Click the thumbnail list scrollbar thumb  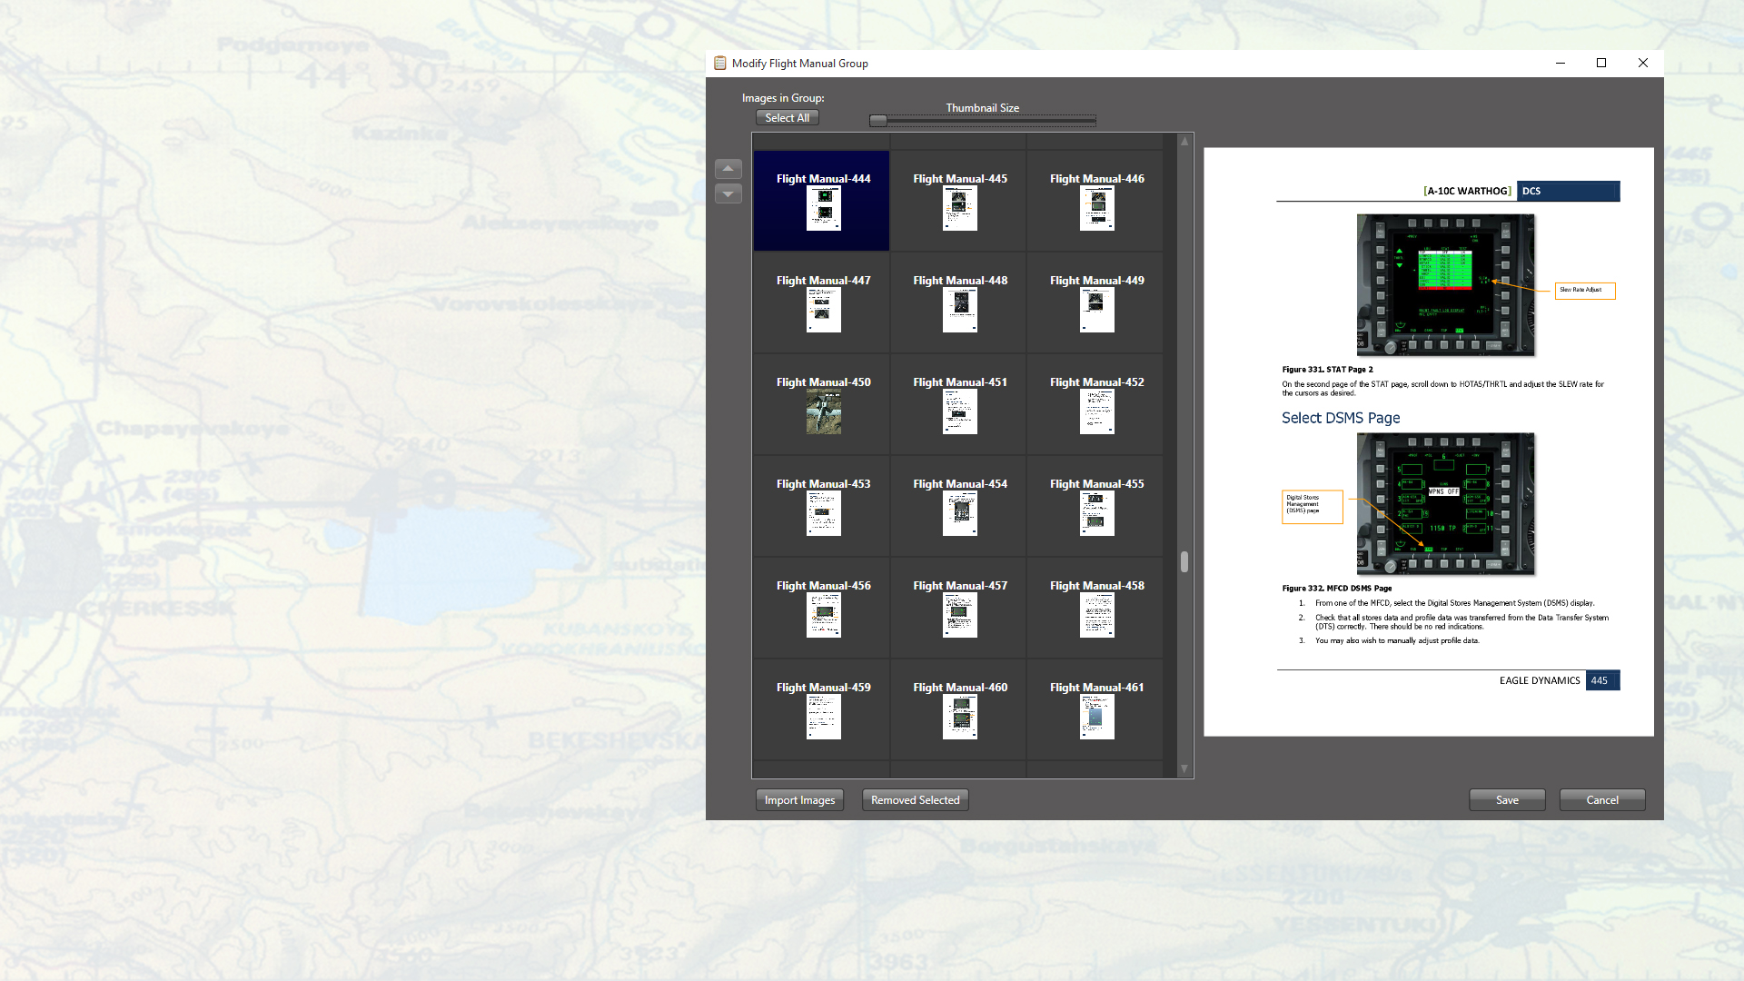coord(1184,563)
